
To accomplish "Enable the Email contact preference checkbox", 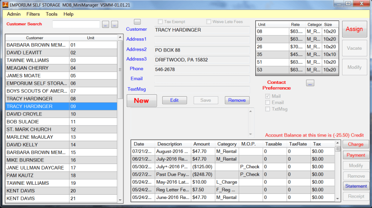I will 268,102.
